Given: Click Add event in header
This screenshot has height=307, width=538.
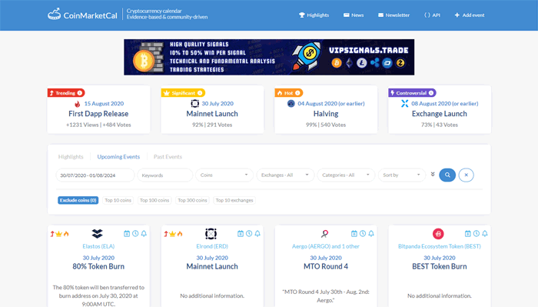Looking at the screenshot, I should [470, 15].
